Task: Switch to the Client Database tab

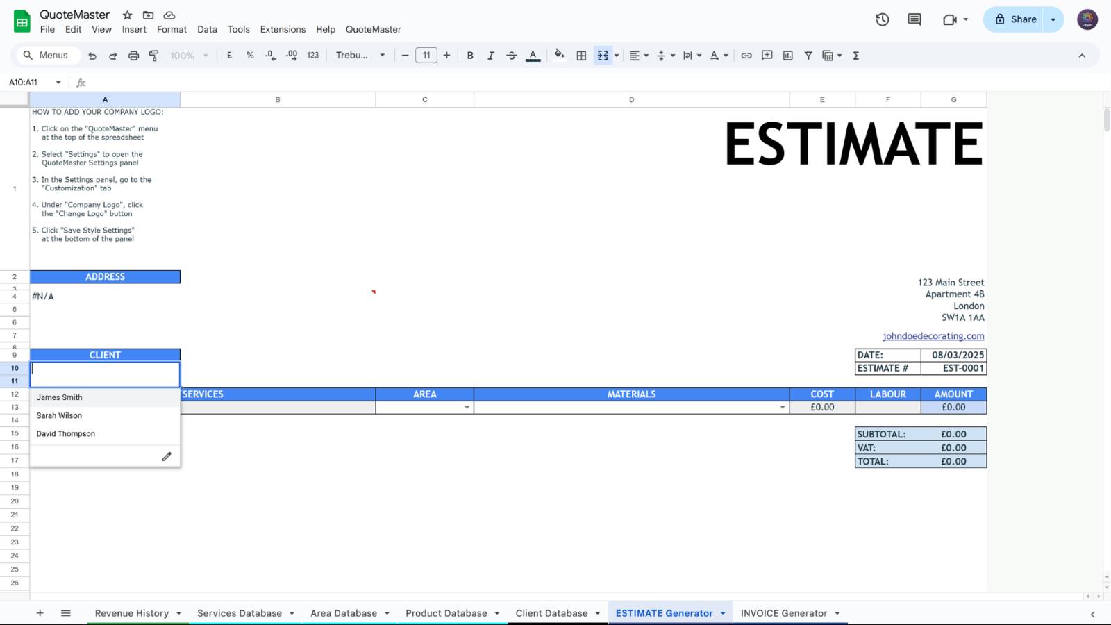Action: pyautogui.click(x=551, y=613)
